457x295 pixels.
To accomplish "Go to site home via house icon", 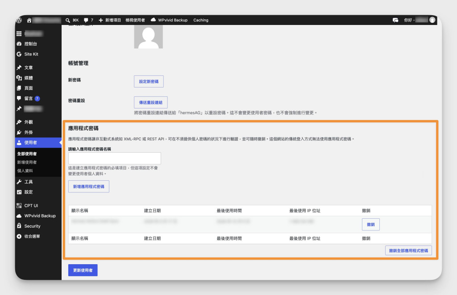I will click(x=29, y=20).
